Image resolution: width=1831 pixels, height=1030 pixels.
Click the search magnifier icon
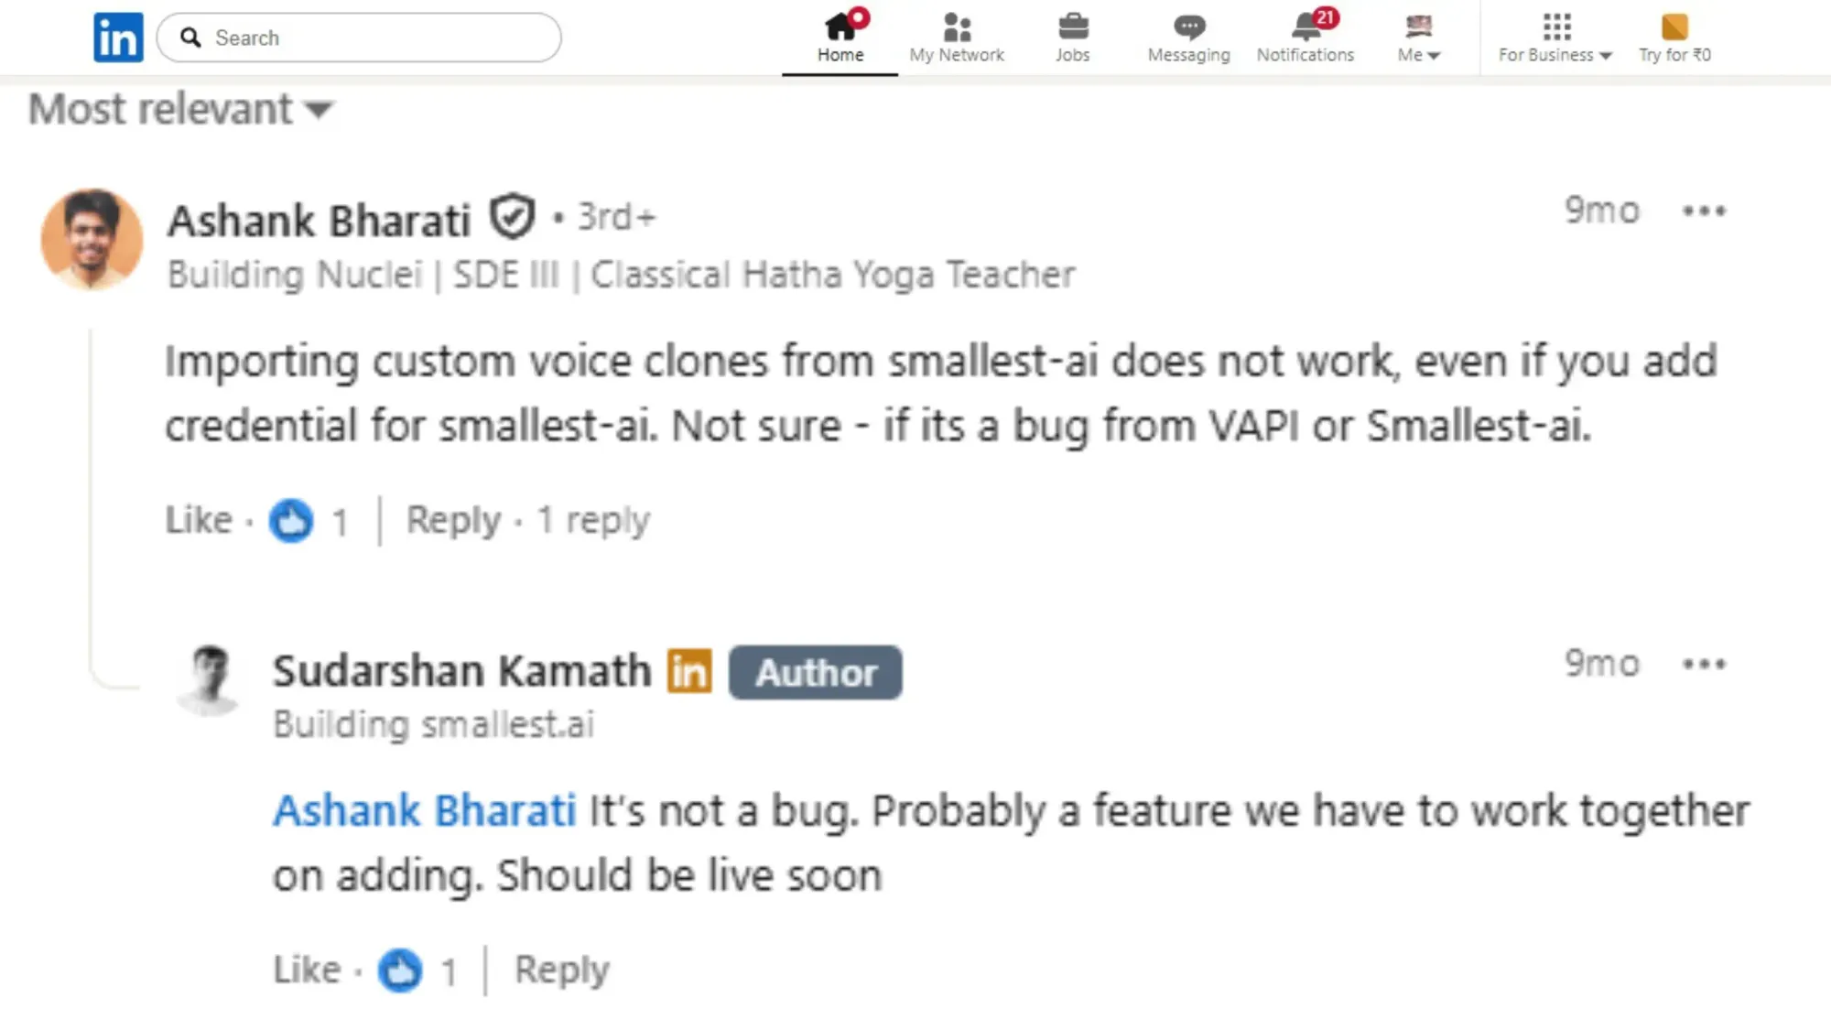tap(190, 38)
